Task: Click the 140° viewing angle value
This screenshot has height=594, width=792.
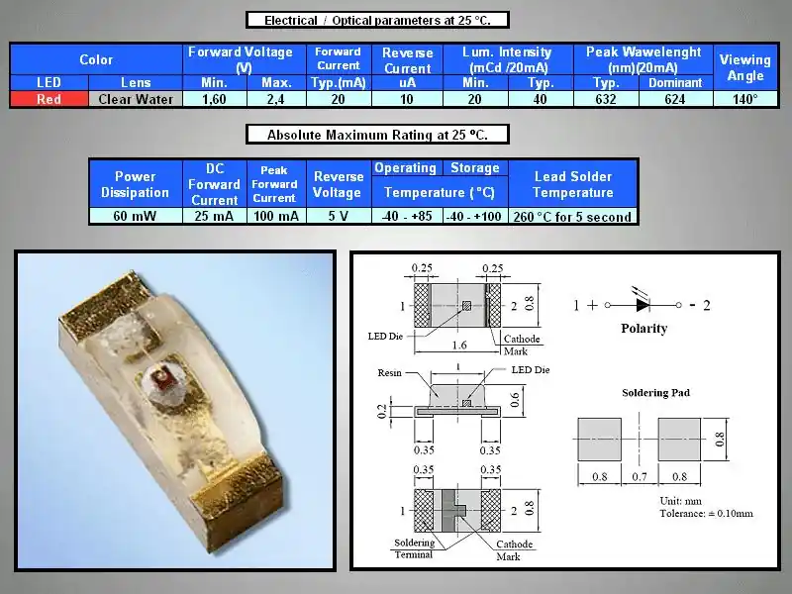Action: coord(744,99)
